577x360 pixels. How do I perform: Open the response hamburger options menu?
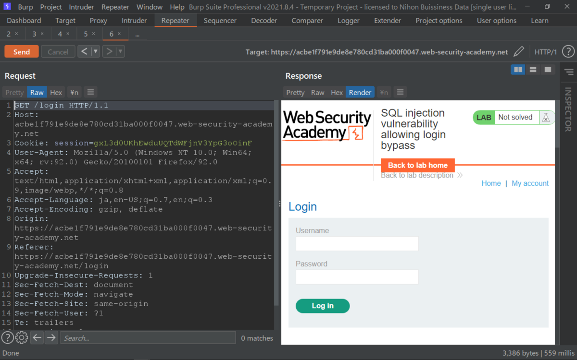[400, 92]
